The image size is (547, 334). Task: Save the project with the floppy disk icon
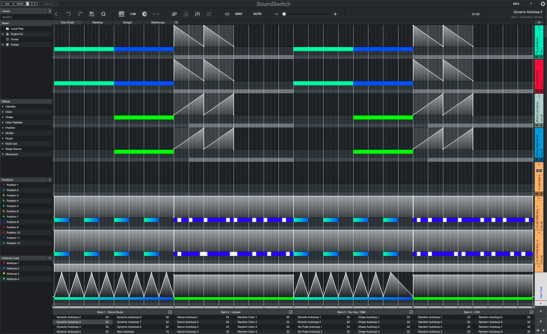click(92, 14)
